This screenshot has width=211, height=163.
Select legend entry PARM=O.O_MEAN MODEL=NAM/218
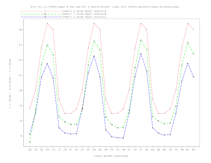(x=84, y=11)
